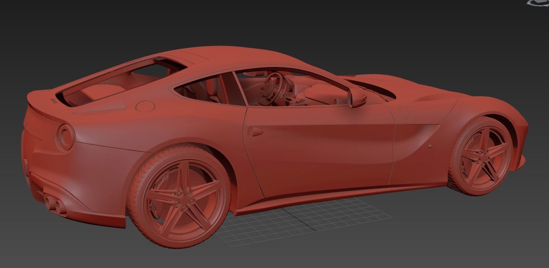Select the shield badge on front fender

coord(404,112)
